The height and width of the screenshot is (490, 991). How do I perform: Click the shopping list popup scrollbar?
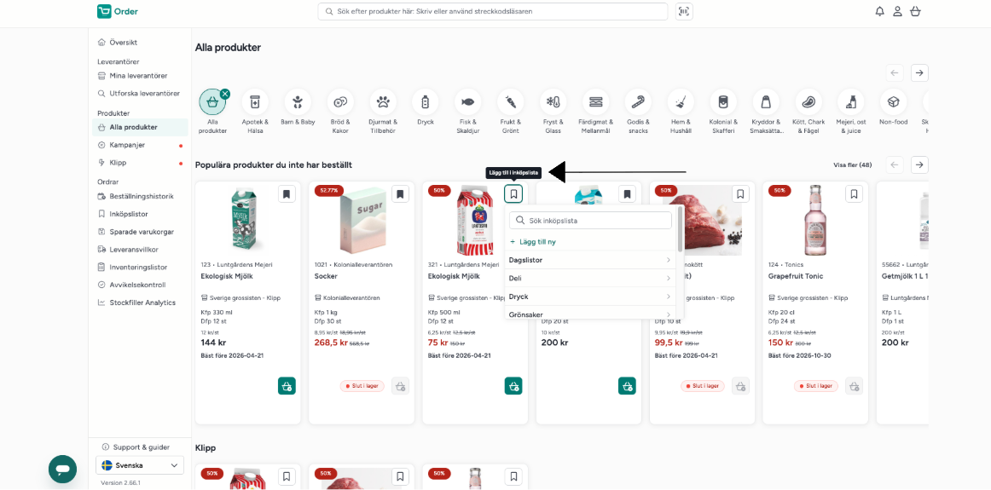680,228
